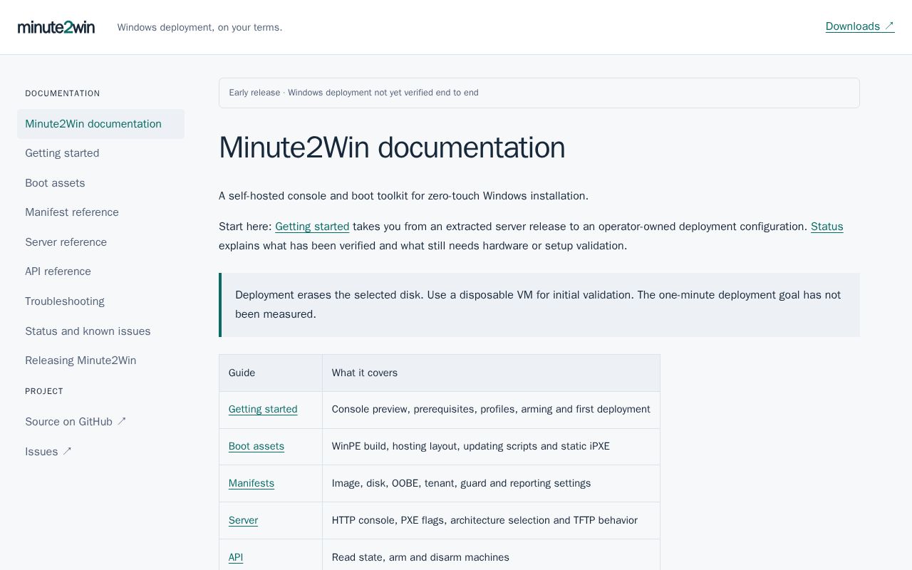Click the PROJECT sidebar section label
The image size is (912, 570).
point(44,391)
